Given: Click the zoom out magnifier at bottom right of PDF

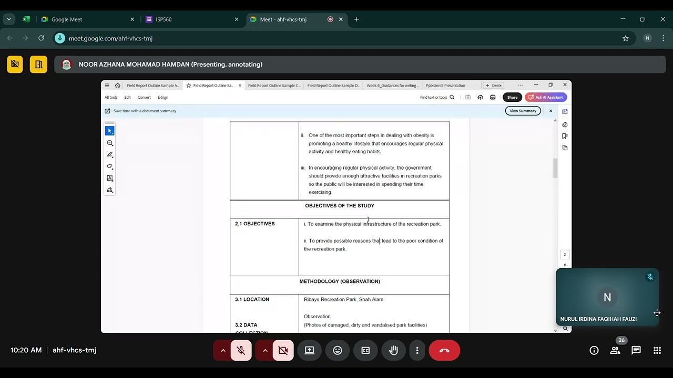Looking at the screenshot, I should tap(565, 329).
